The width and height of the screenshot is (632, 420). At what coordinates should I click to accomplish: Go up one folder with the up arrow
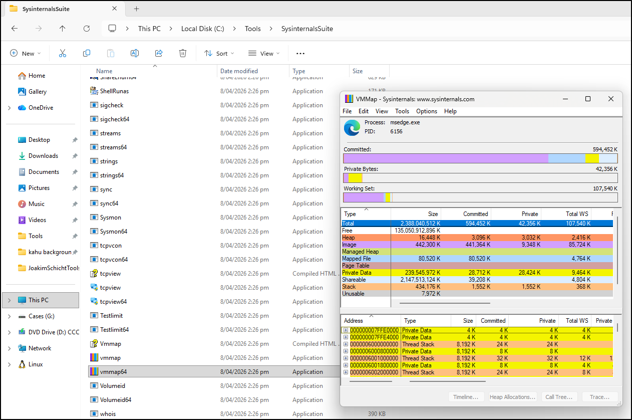point(63,29)
